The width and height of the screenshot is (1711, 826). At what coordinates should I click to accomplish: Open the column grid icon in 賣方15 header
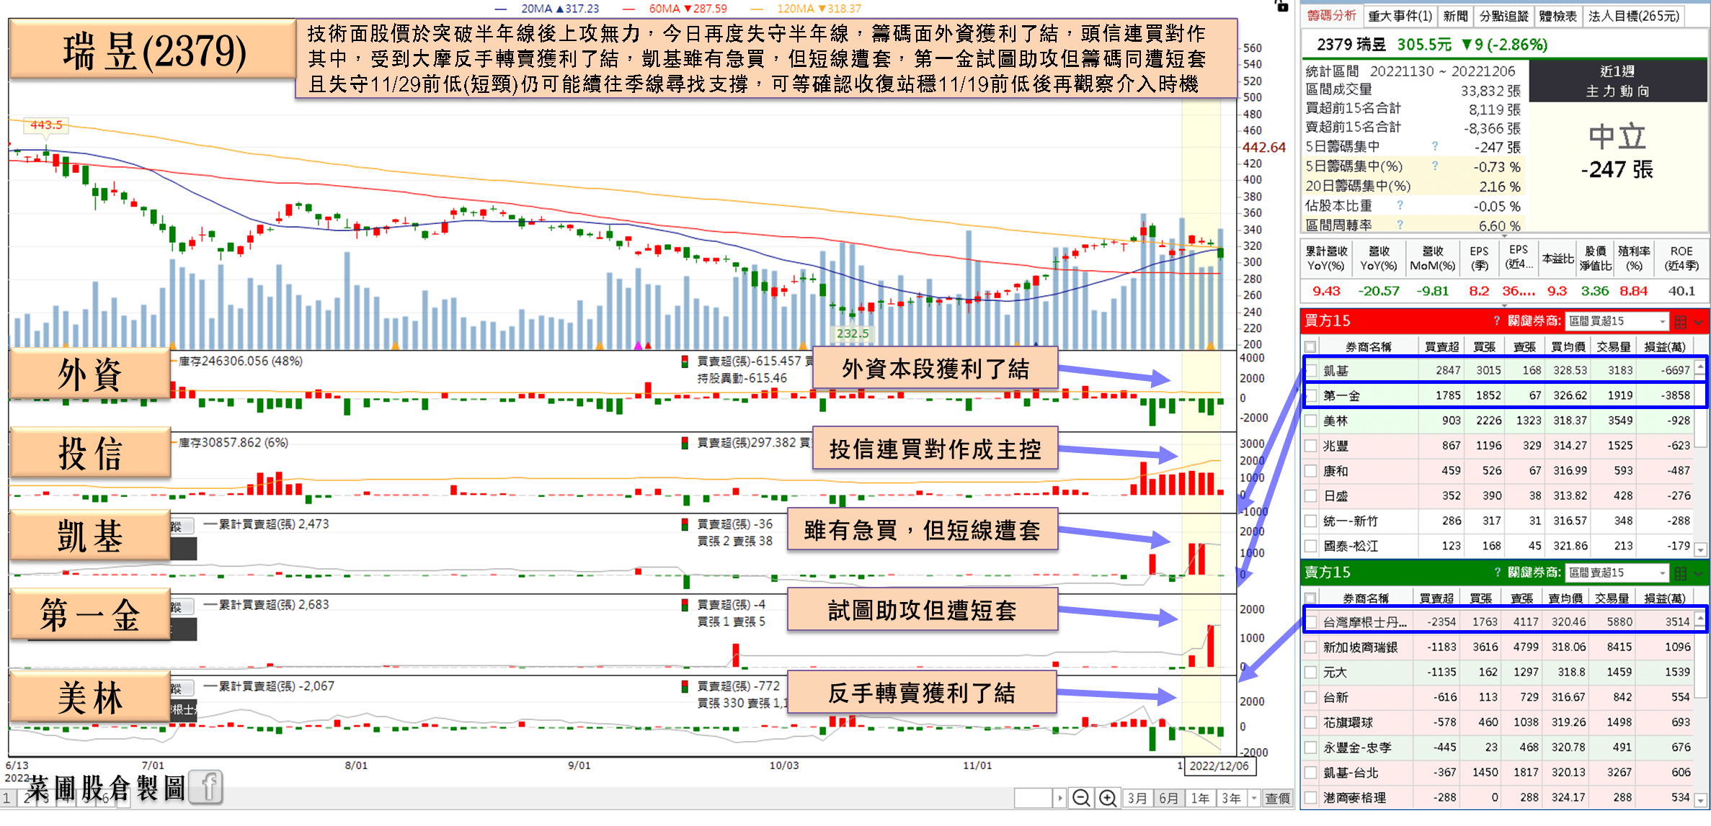(x=1680, y=573)
